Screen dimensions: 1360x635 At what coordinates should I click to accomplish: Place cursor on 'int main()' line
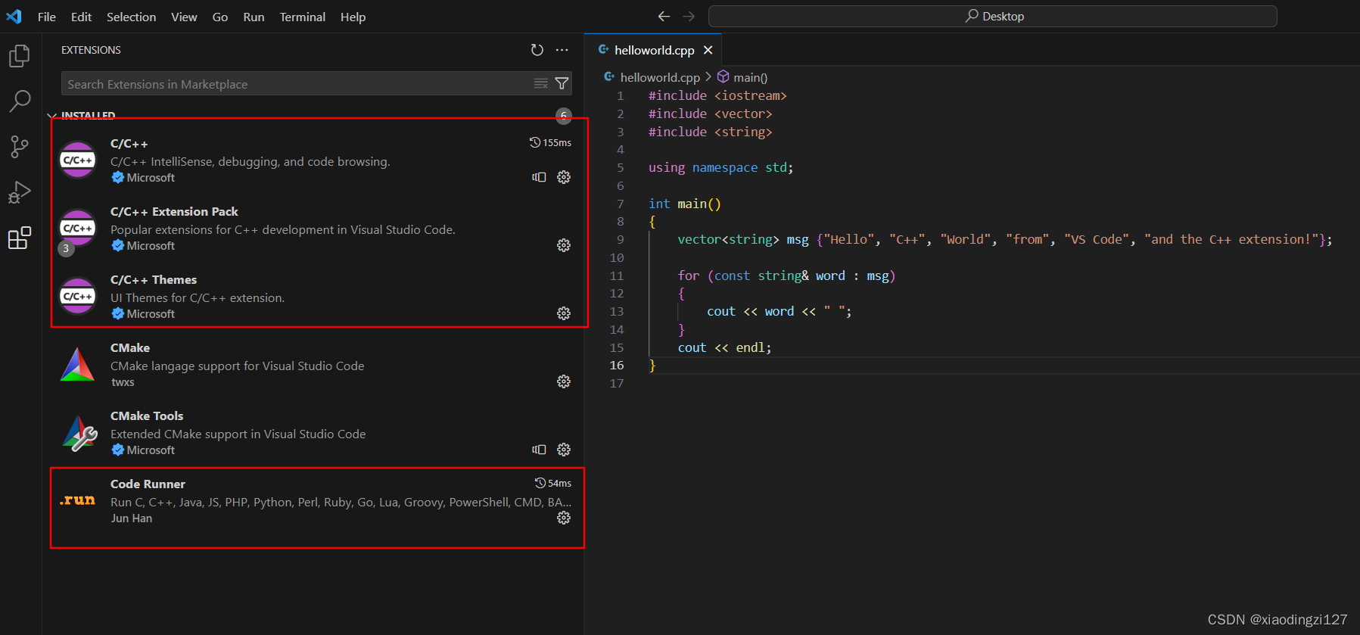pyautogui.click(x=685, y=204)
